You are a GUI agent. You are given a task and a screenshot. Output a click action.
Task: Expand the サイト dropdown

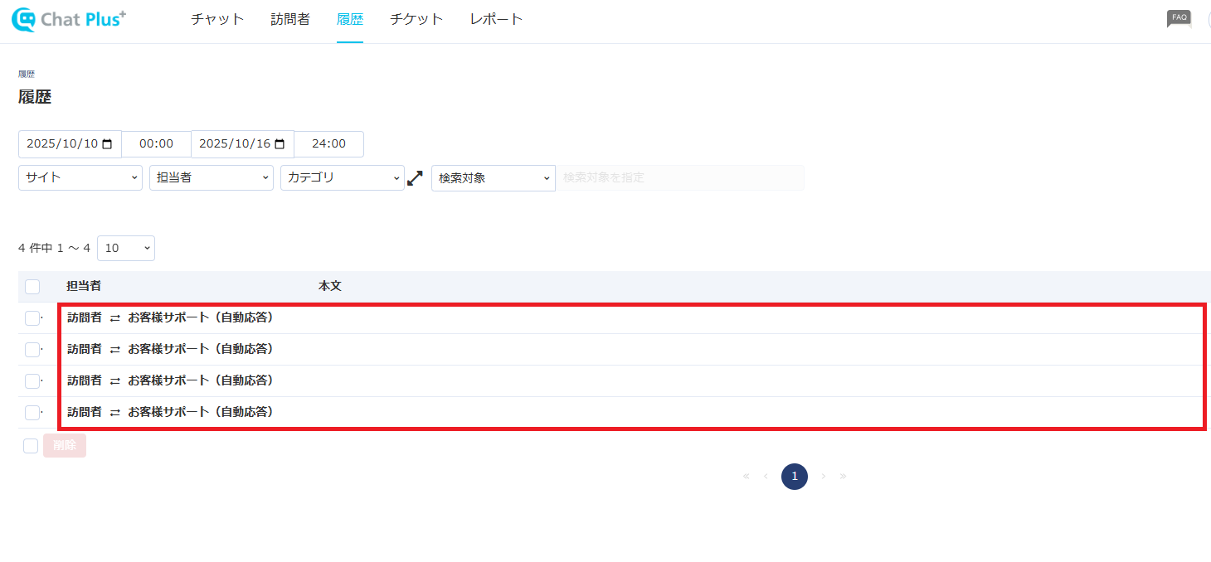tap(80, 178)
